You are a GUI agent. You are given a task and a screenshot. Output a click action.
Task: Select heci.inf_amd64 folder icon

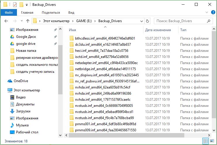pyautogui.click(x=72, y=51)
